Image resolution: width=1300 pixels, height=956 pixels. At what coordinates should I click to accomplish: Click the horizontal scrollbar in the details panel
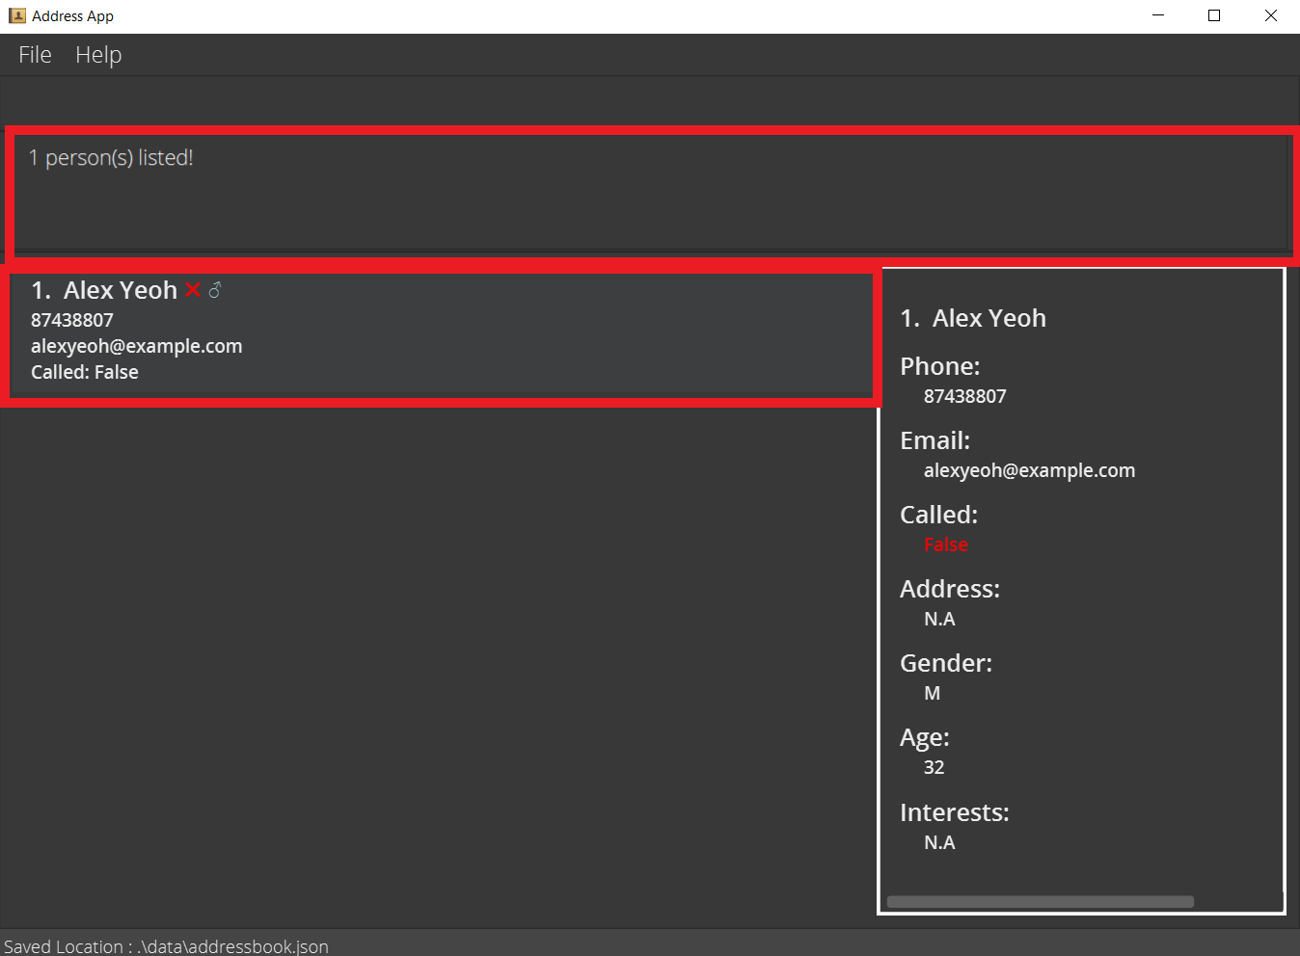click(x=1040, y=902)
